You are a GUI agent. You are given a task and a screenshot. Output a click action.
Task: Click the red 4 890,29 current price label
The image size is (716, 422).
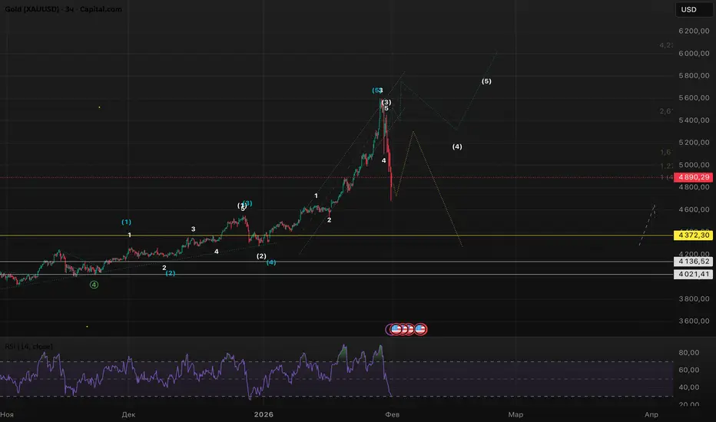(693, 177)
